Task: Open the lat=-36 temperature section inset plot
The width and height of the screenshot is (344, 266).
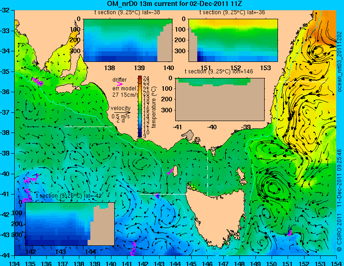Action: tap(233, 40)
